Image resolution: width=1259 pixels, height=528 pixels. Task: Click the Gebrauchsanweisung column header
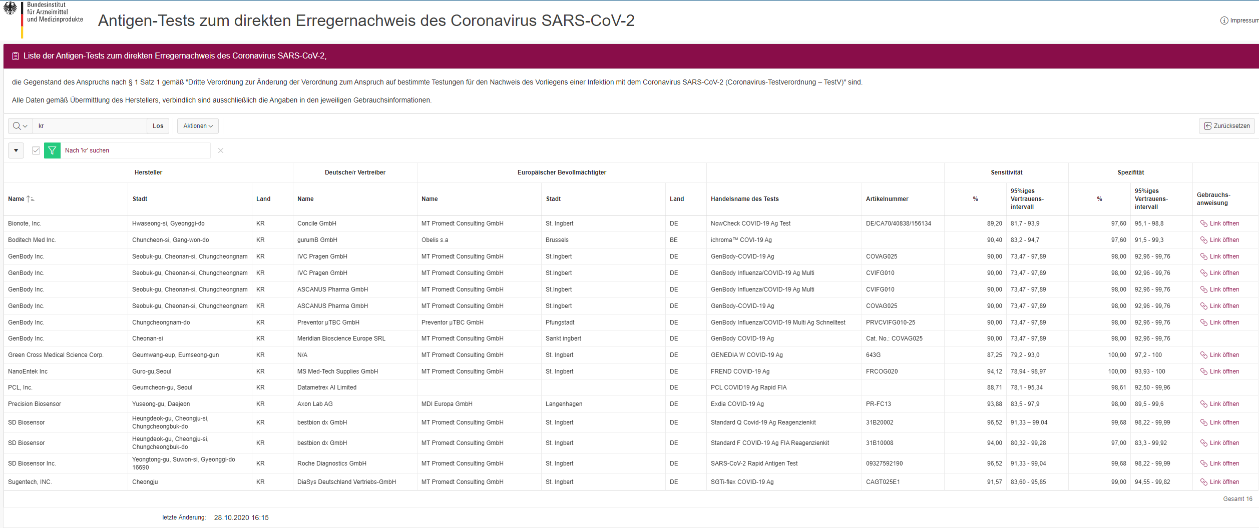point(1213,199)
